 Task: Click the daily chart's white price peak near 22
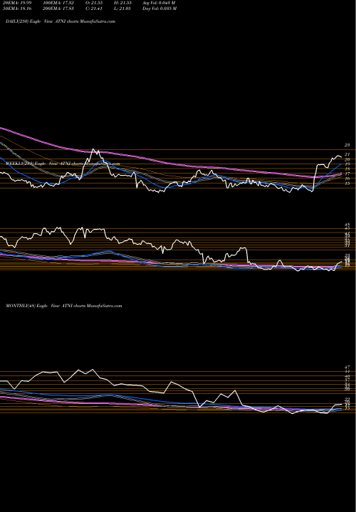(94, 150)
